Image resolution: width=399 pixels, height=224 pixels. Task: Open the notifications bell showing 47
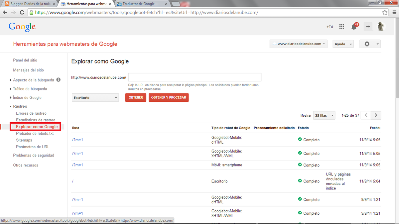coord(354,27)
